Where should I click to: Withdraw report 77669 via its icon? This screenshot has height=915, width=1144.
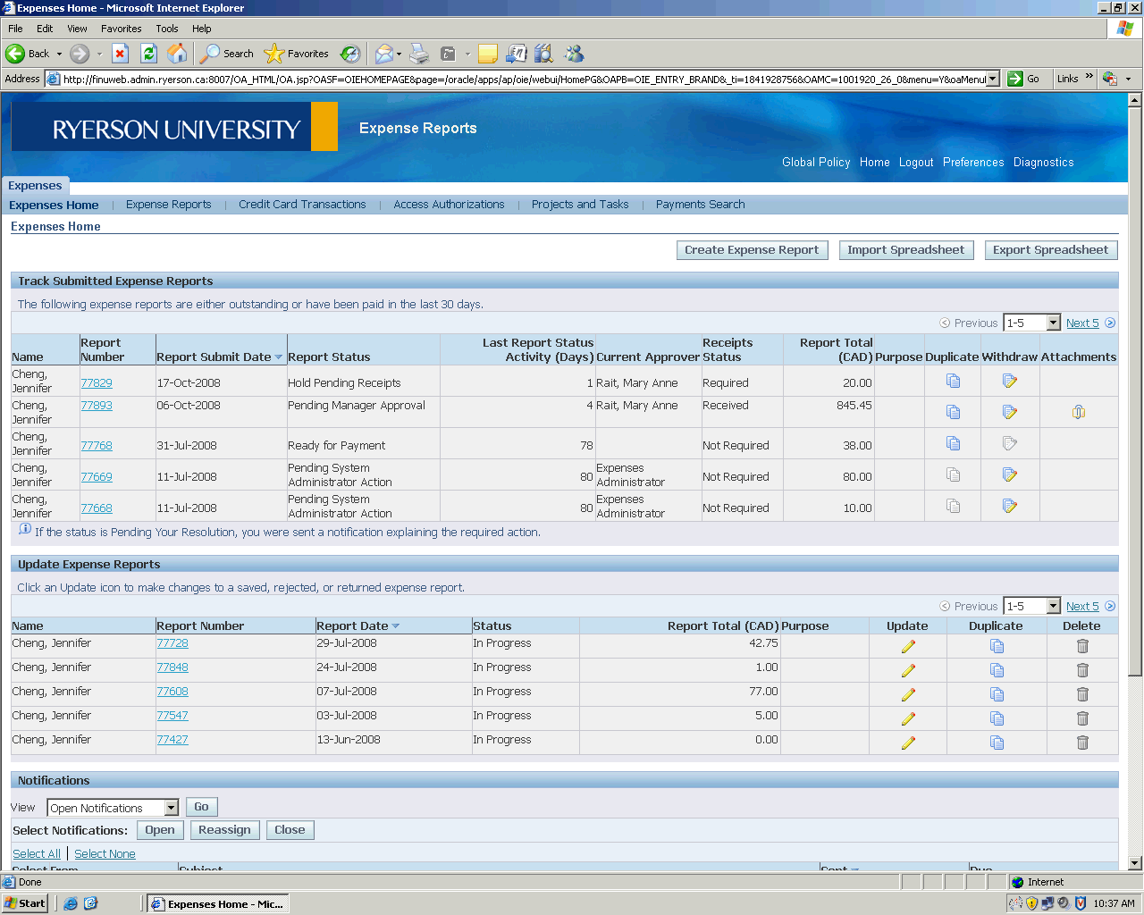tap(1010, 475)
